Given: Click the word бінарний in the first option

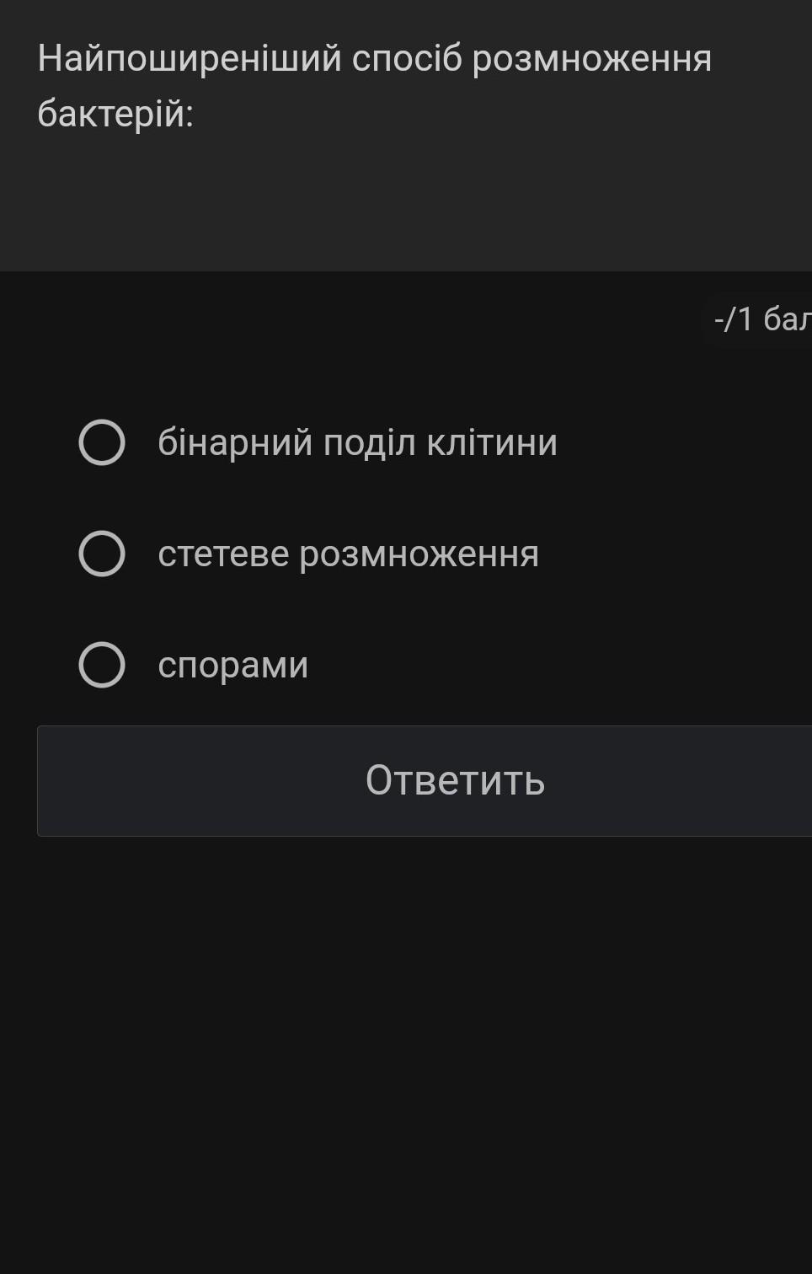Looking at the screenshot, I should click(235, 442).
